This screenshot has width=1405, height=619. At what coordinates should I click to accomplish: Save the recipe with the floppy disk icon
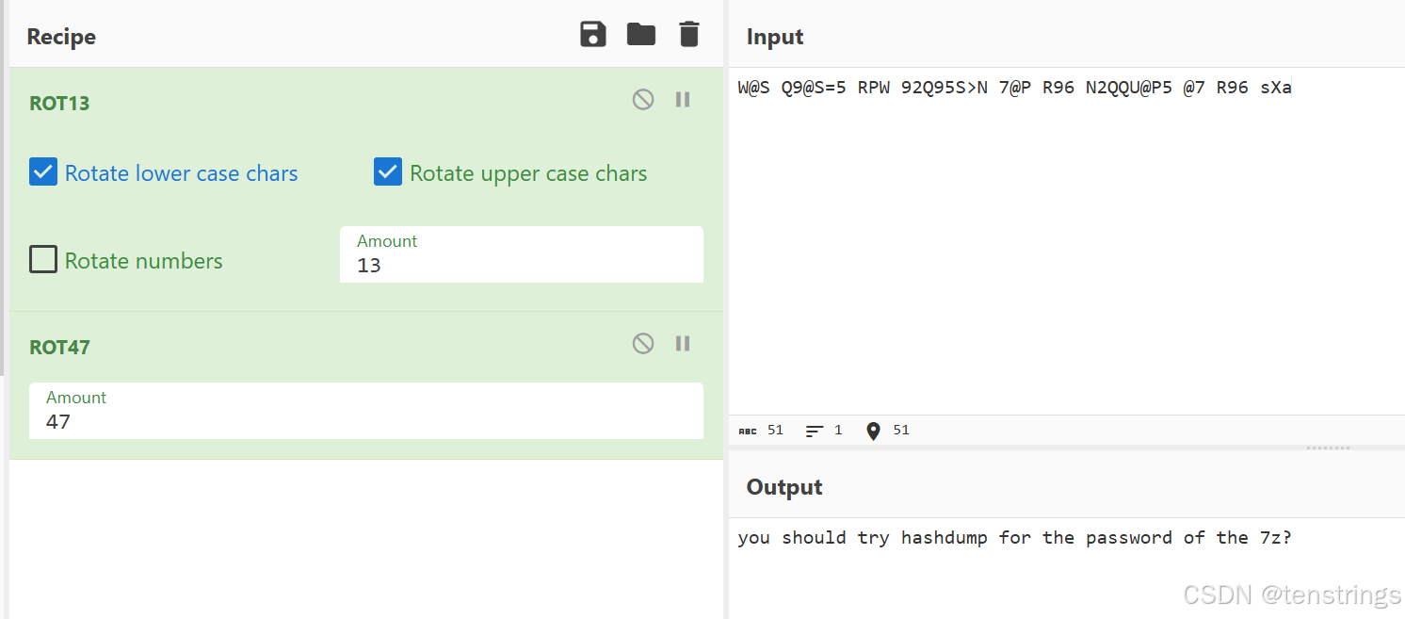(x=593, y=35)
